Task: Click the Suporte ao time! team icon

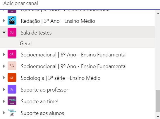Action: [x=12, y=101]
